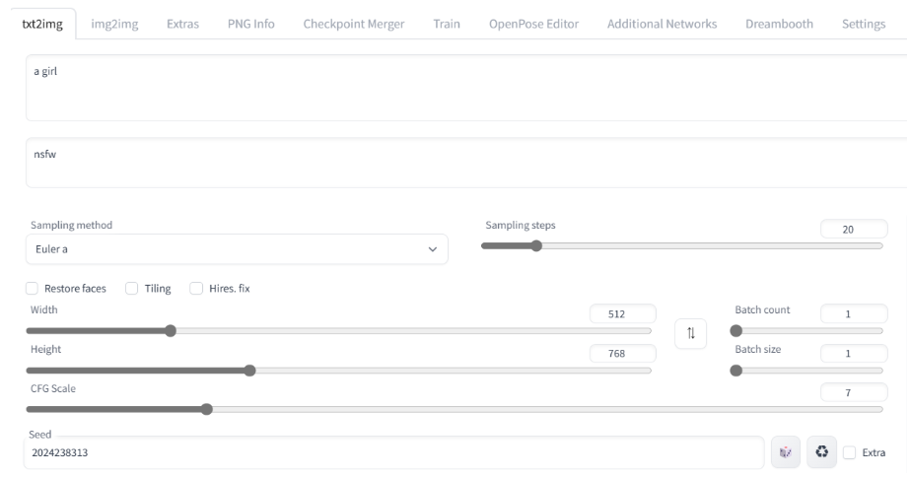Screen dimensions: 910x477
Task: Click the Batch count number box
Action: (854, 314)
